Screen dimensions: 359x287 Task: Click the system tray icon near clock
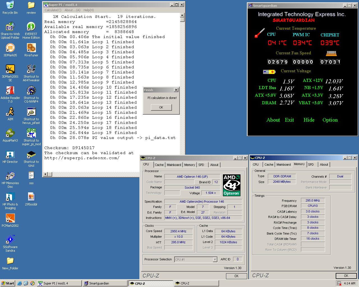339,283
